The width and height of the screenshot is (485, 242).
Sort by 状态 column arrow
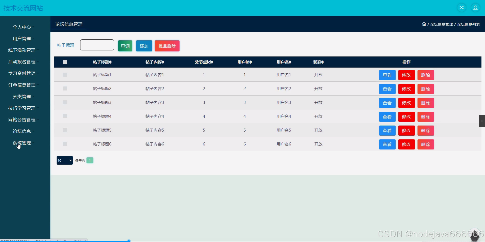pyautogui.click(x=322, y=62)
